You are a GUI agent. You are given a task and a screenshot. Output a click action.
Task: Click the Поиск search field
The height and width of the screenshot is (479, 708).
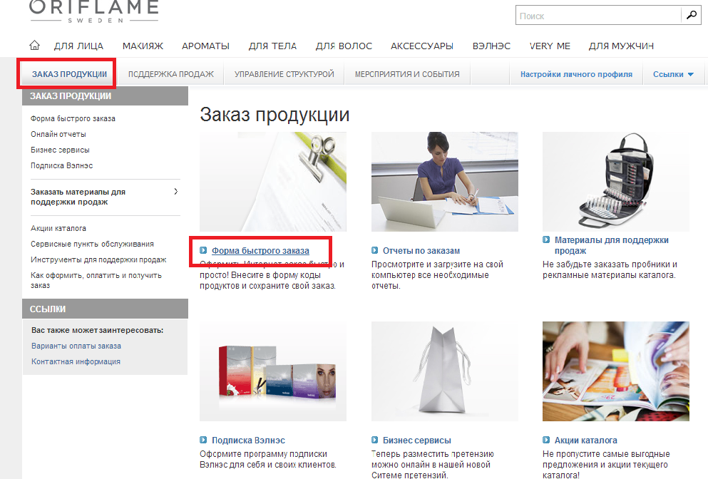pyautogui.click(x=598, y=16)
